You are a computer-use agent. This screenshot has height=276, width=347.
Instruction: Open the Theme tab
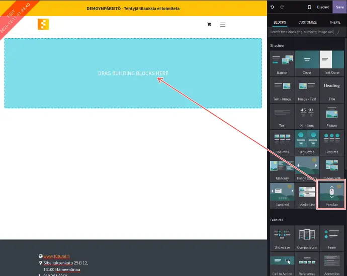335,23
